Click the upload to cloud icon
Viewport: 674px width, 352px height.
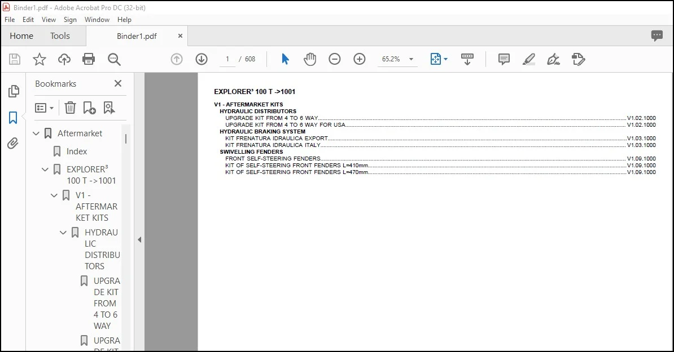click(64, 59)
